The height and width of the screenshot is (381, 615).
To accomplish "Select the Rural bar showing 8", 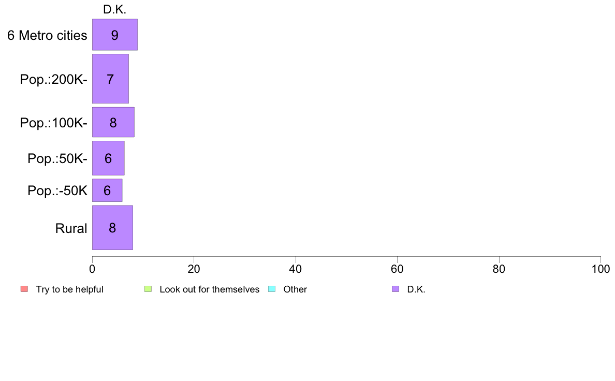I will tap(112, 228).
